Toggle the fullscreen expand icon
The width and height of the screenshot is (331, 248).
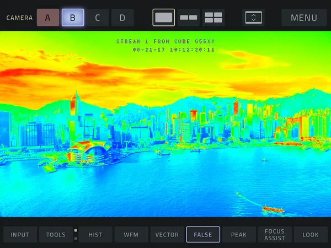[x=253, y=18]
